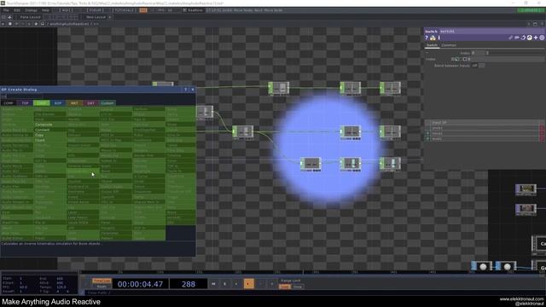
Task: Choose the Copy operator
Action: coord(39,135)
